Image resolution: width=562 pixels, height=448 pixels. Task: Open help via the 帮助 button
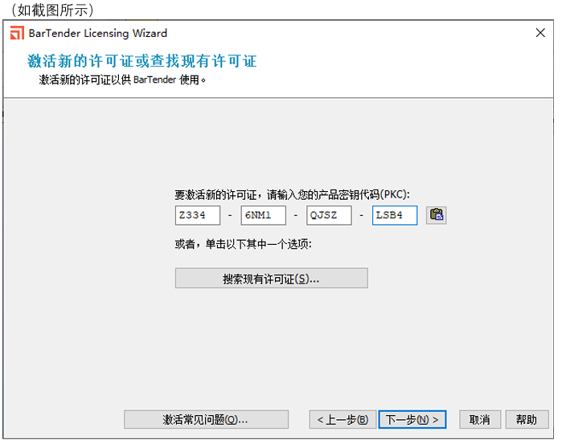(527, 419)
